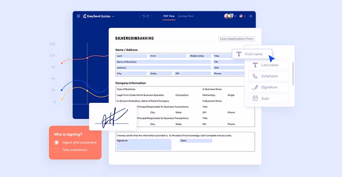Open the apps grid menu icon

78,16
